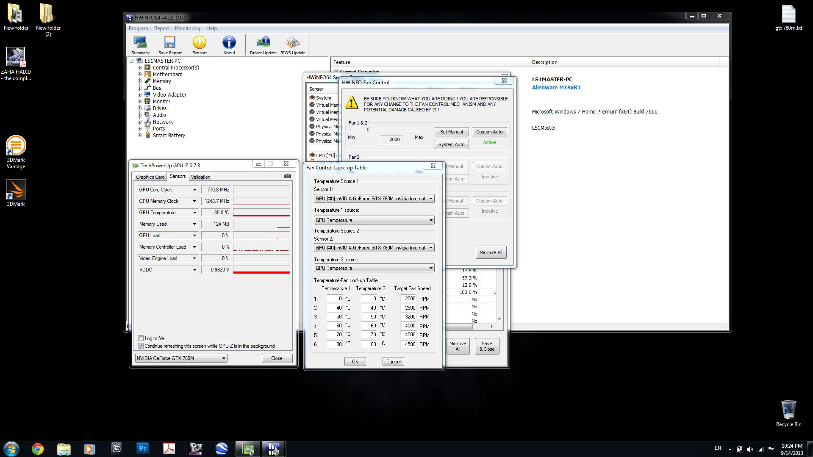Cancel the Fan Control Look-up Table
The image size is (813, 457).
click(393, 362)
